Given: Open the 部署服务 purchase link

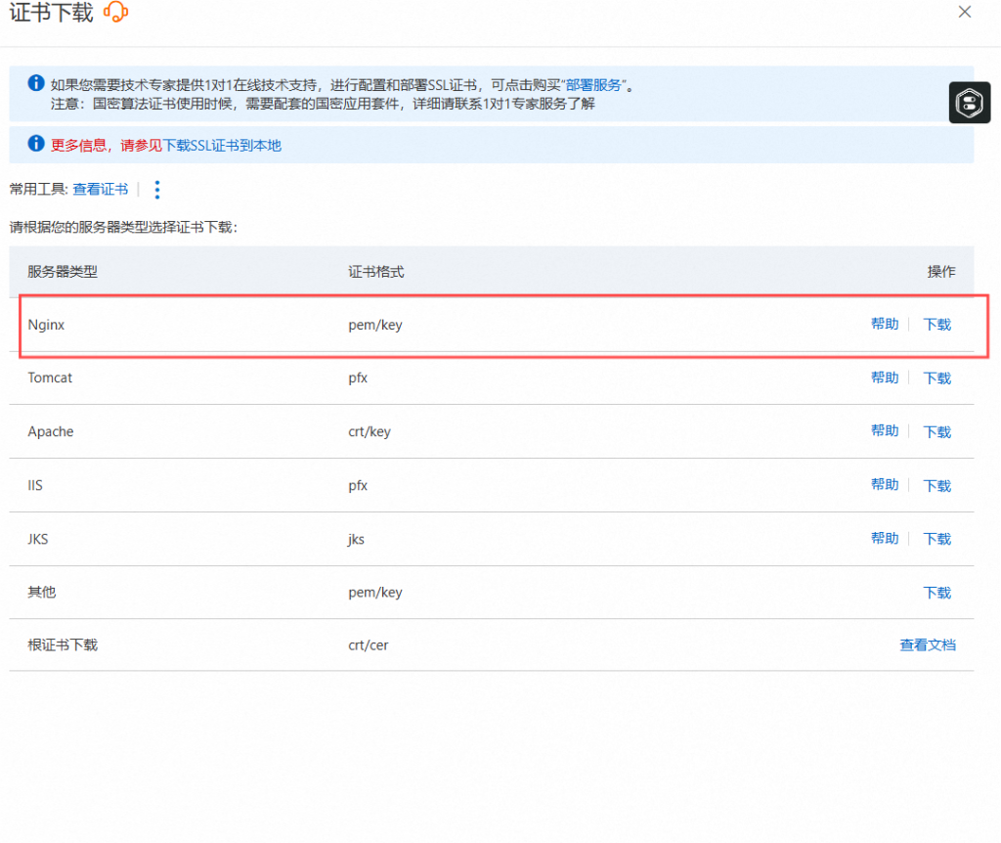Looking at the screenshot, I should [x=593, y=85].
